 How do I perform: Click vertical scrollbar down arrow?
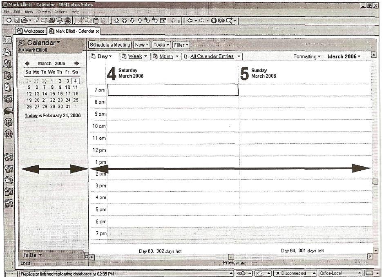click(375, 250)
